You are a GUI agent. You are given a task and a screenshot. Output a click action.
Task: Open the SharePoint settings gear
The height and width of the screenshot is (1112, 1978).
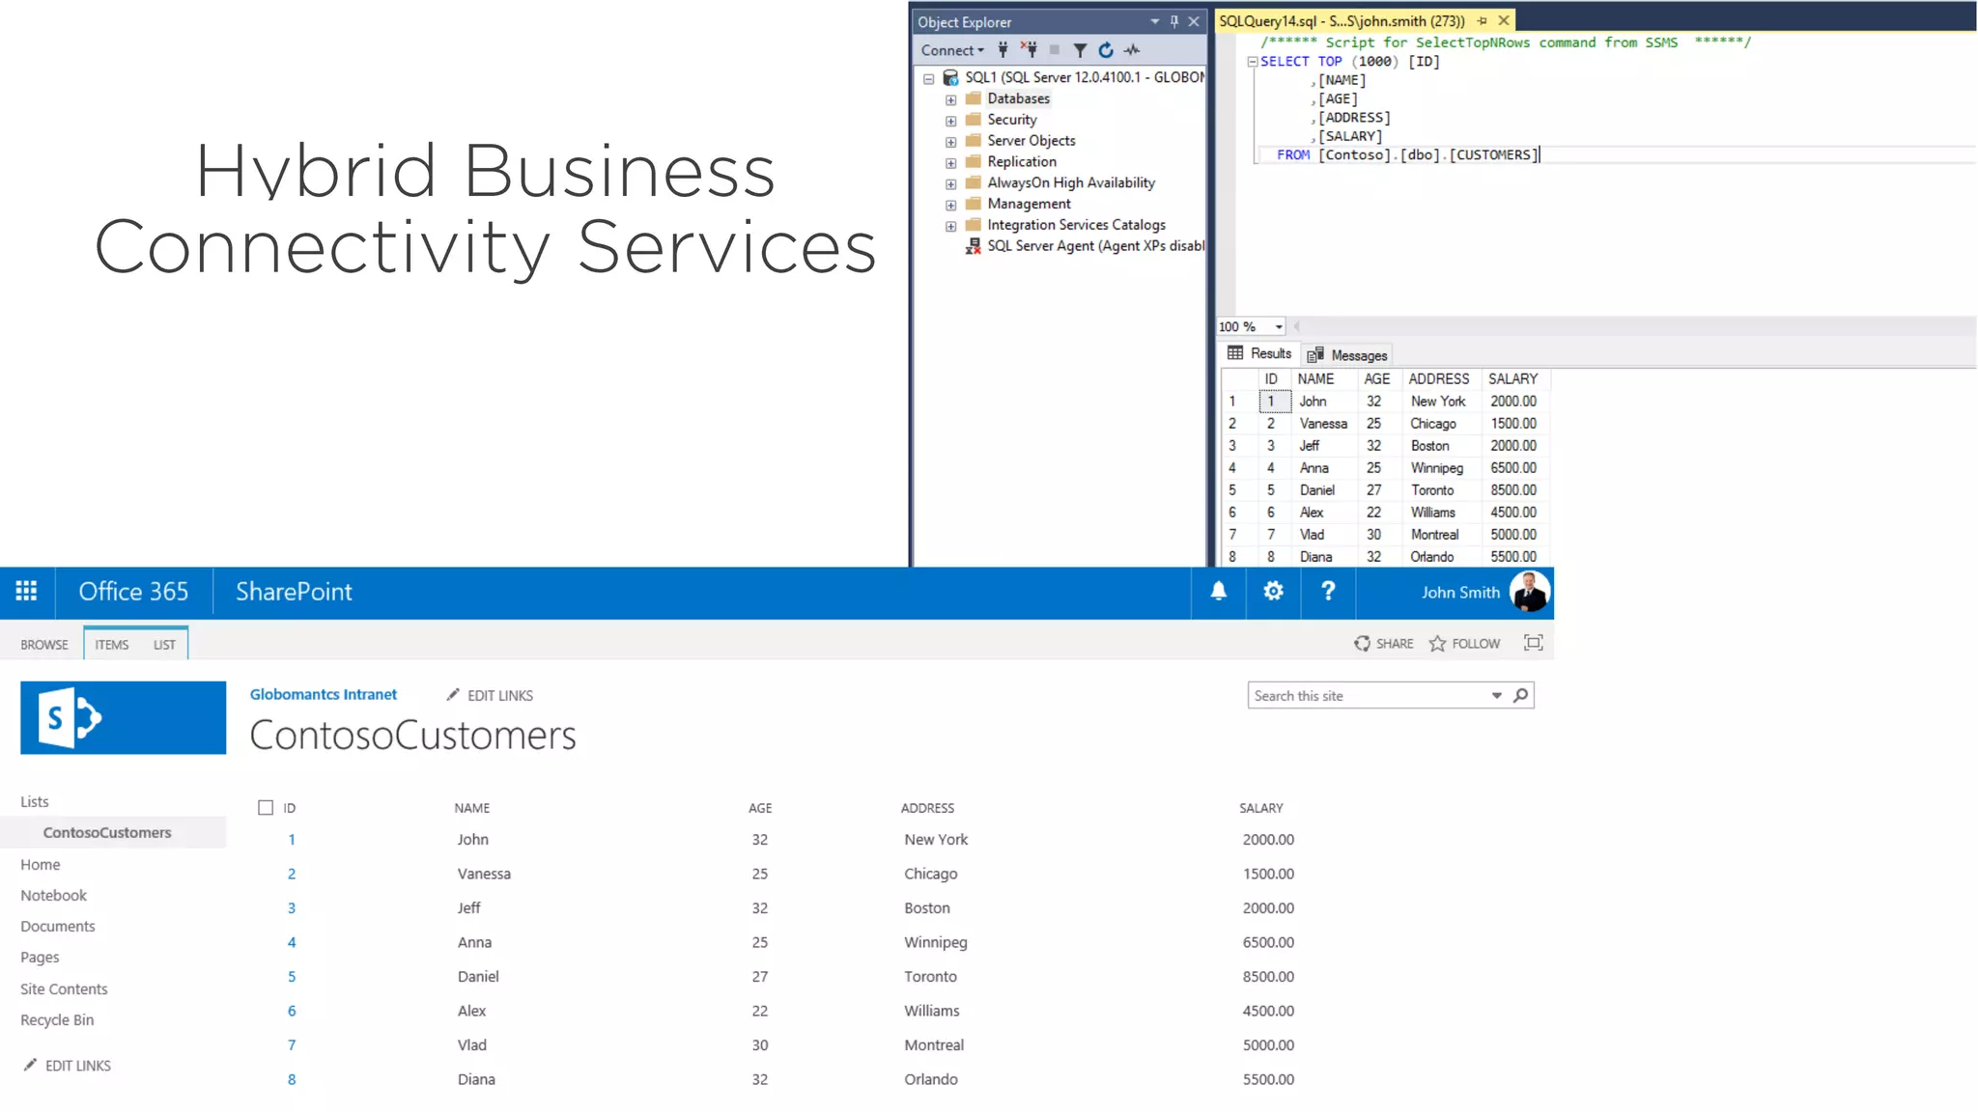(1274, 592)
